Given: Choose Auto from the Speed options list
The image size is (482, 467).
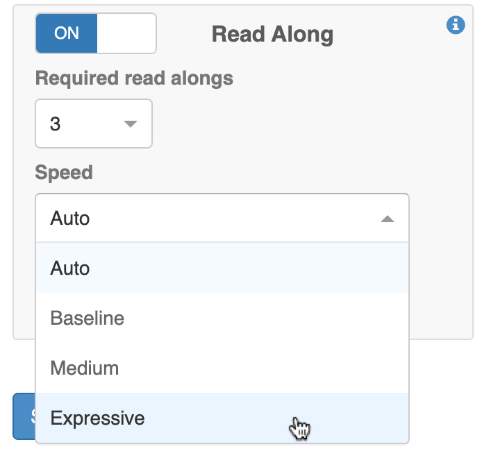Looking at the screenshot, I should [70, 268].
